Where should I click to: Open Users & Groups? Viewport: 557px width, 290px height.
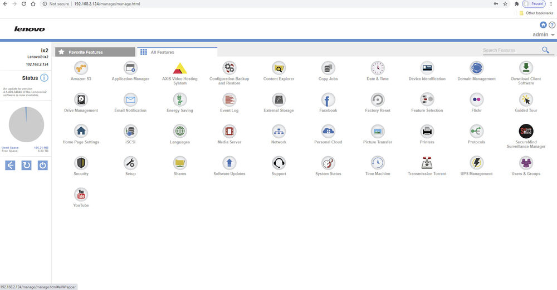tap(526, 163)
